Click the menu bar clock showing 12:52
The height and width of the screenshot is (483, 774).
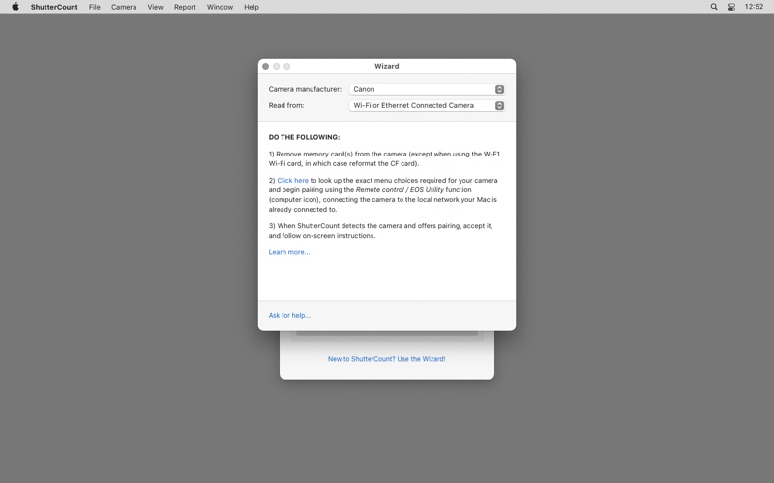pos(754,7)
